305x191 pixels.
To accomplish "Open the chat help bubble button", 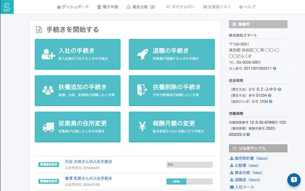I will point(294,180).
